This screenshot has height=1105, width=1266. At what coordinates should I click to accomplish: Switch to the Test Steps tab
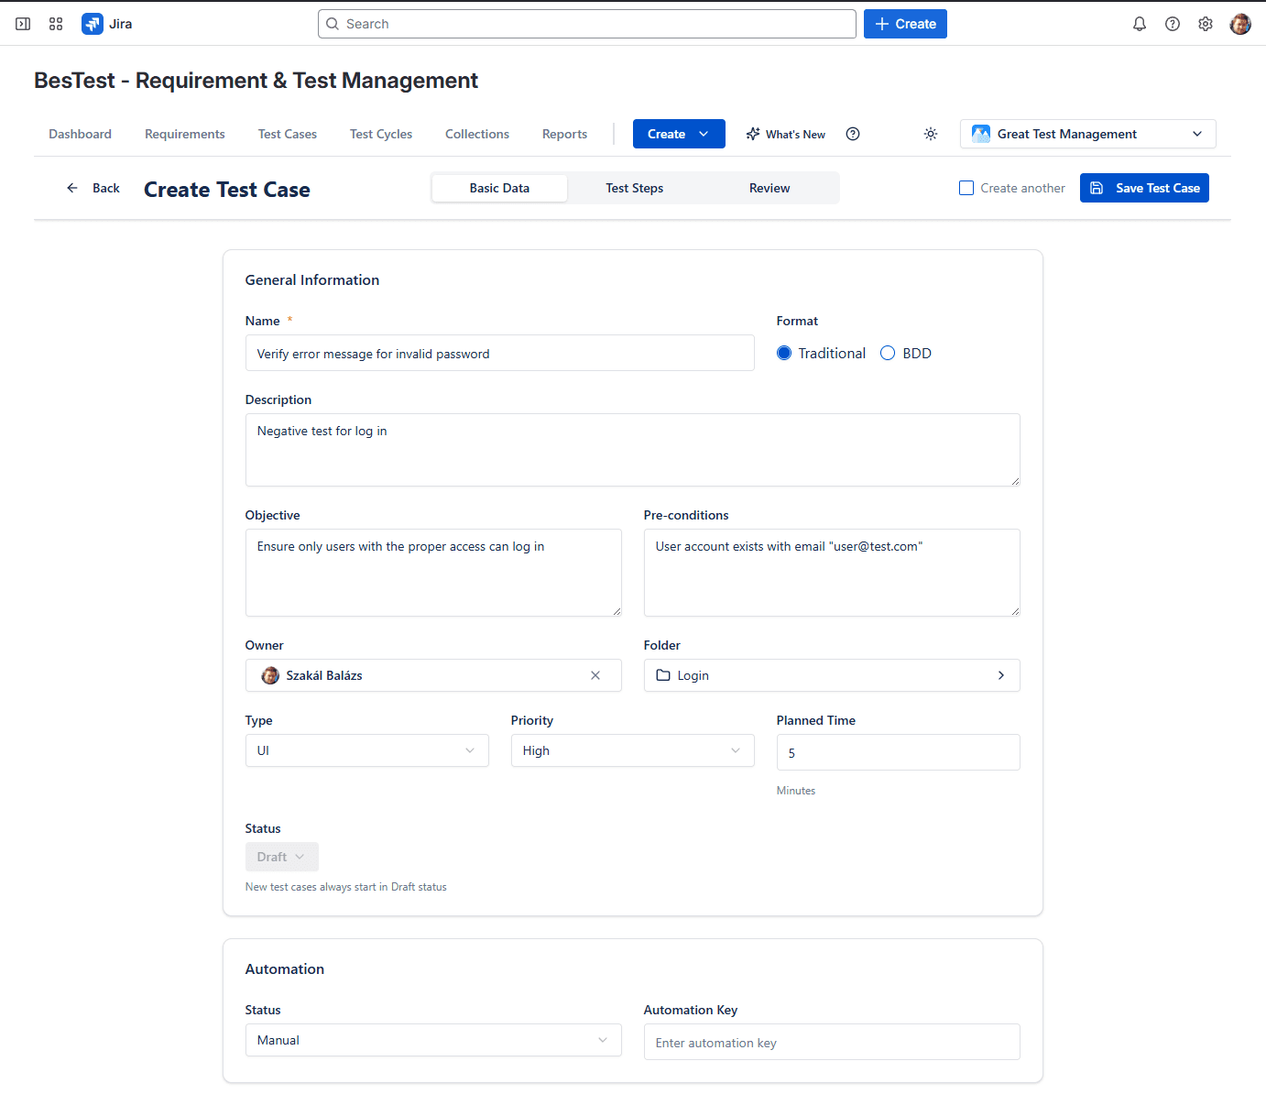634,188
